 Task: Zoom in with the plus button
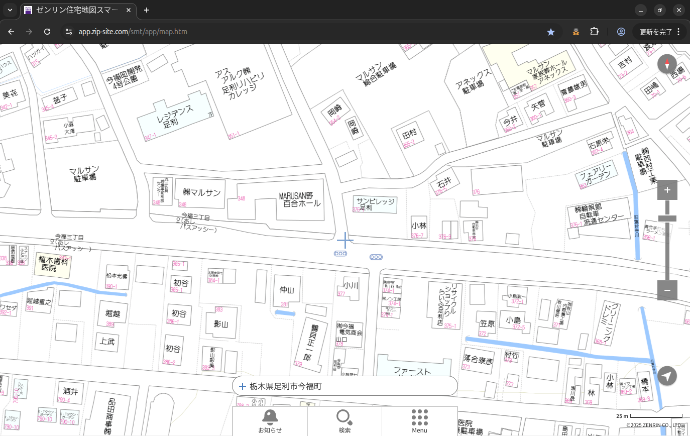point(667,190)
